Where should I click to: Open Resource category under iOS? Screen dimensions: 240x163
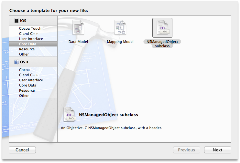(27, 49)
